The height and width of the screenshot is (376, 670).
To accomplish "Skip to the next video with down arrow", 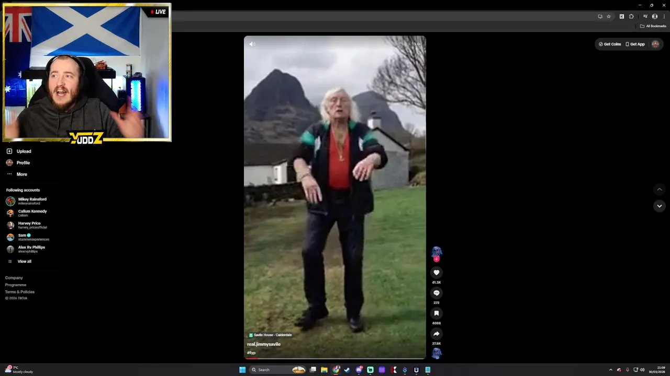I will 659,206.
